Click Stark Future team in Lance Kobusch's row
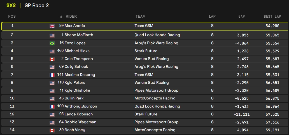This screenshot has width=289, height=135. (146, 114)
